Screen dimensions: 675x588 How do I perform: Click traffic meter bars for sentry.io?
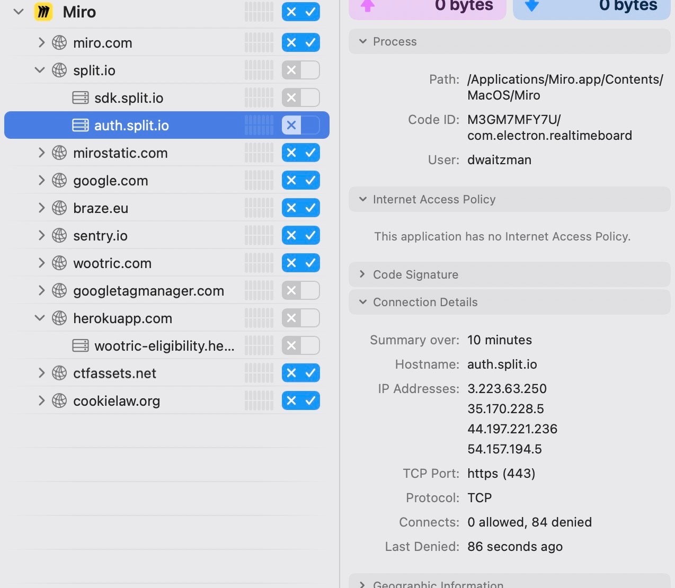[259, 235]
